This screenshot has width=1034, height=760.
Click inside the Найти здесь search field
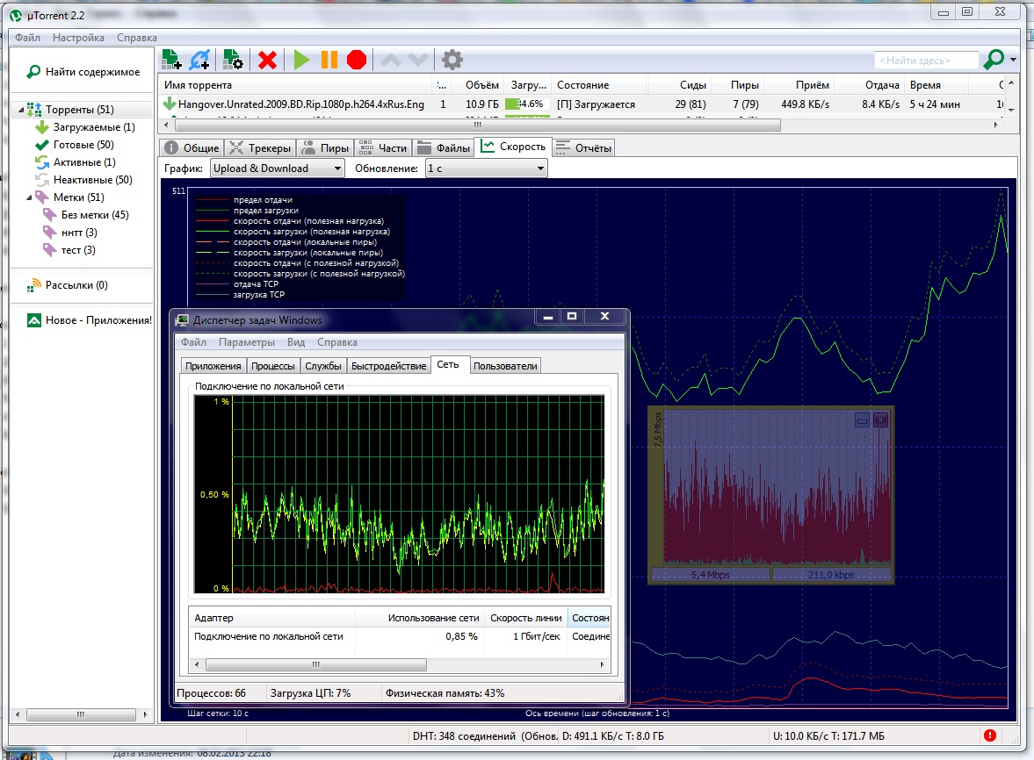tap(926, 61)
